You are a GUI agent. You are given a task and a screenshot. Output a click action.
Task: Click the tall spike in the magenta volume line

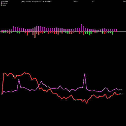[x=85, y=74]
